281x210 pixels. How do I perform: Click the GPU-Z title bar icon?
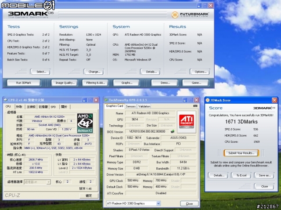pyautogui.click(x=106, y=100)
